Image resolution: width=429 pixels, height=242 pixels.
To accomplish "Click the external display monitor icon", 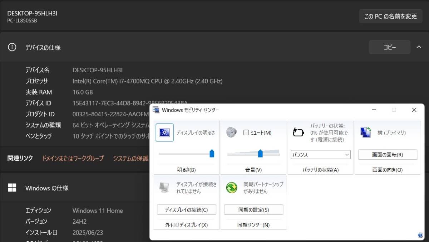I will coord(164,188).
